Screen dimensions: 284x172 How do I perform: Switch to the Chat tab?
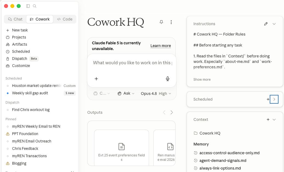pos(15,19)
